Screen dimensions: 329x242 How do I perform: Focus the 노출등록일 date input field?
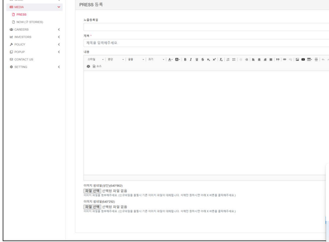(x=206, y=27)
